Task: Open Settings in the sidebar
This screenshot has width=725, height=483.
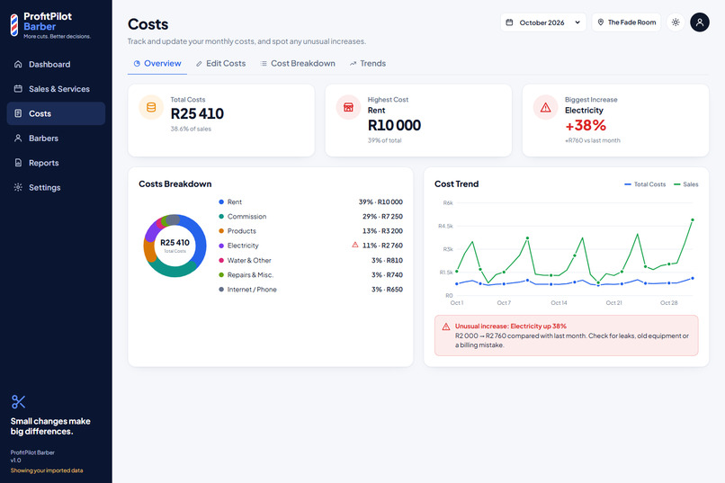Action: click(x=56, y=187)
